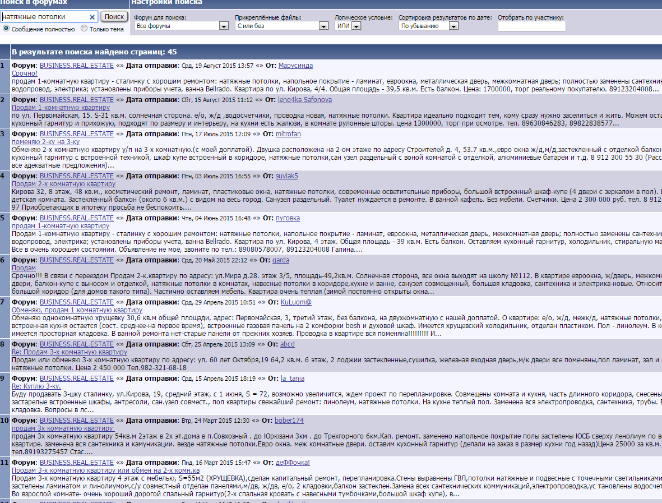Open user profile Марусинда
Viewport: 662px width, 503px height.
point(295,66)
